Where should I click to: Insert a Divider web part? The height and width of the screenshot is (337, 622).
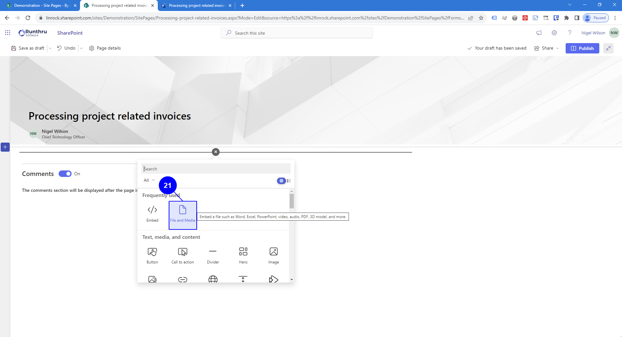213,255
